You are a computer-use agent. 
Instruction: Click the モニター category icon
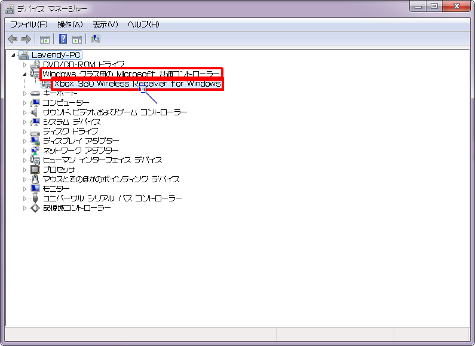coord(35,188)
